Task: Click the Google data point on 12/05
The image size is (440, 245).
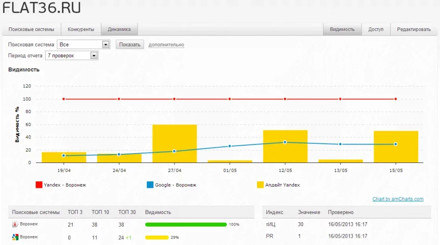Action: tap(285, 142)
